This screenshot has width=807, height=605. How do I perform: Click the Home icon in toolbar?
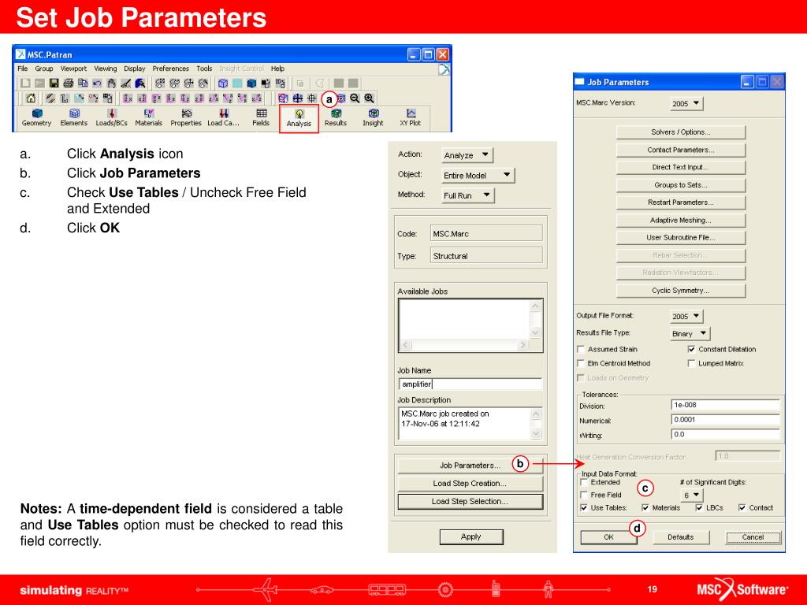[31, 98]
